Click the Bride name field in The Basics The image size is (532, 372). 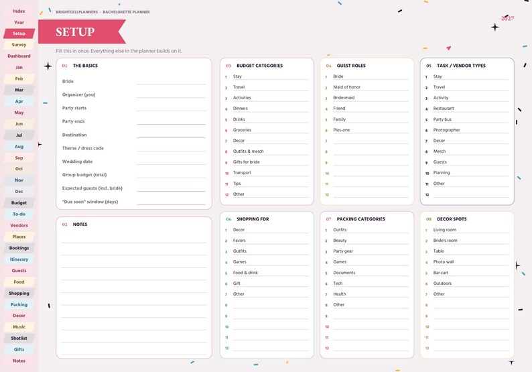pyautogui.click(x=171, y=81)
